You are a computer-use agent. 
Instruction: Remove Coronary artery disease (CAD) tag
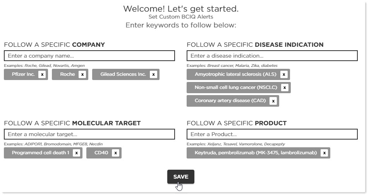273,101
